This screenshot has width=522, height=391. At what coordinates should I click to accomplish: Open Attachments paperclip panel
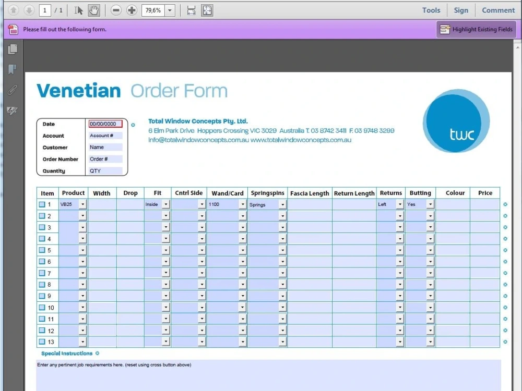pos(13,90)
